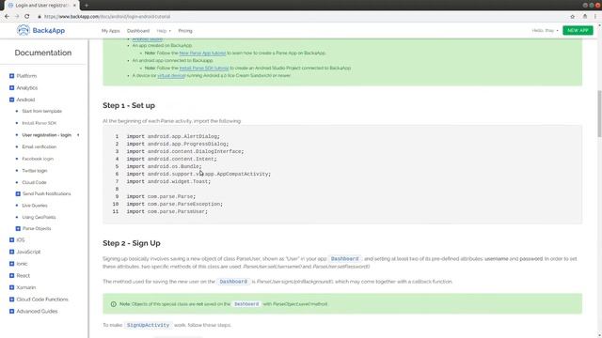This screenshot has height=338, width=602.
Task: Expand Send Push Notifications section
Action: pos(18,194)
